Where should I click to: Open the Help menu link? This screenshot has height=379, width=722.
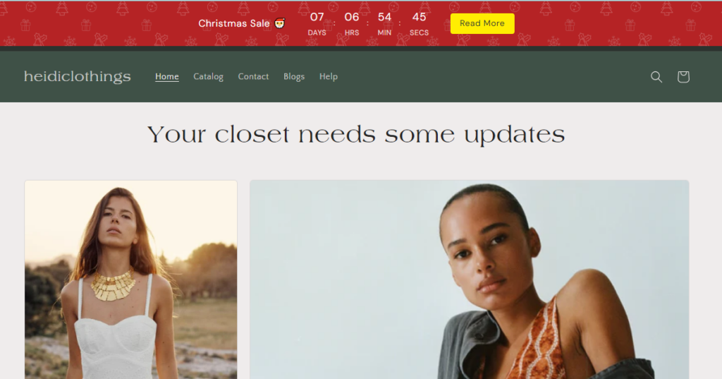tap(329, 76)
